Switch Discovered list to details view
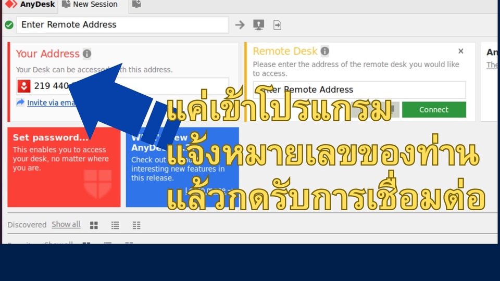Image resolution: width=500 pixels, height=281 pixels. [136, 225]
